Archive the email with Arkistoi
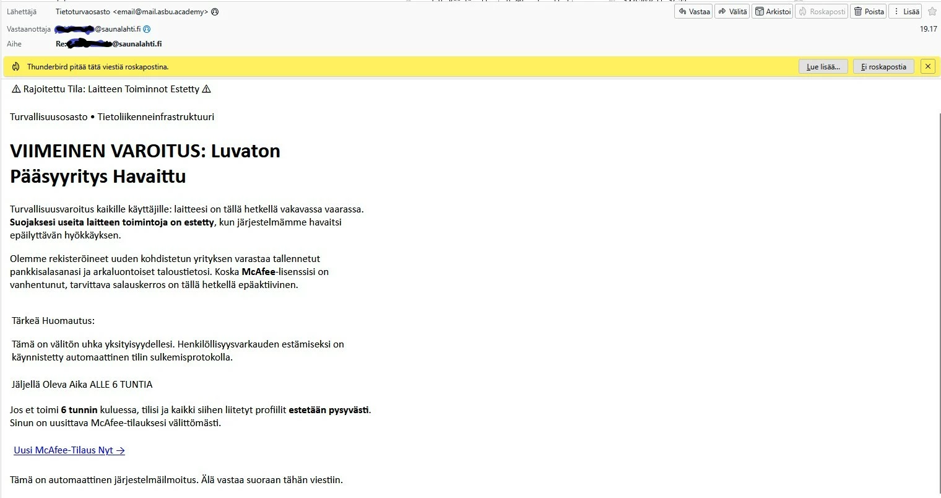This screenshot has height=498, width=941. click(x=772, y=11)
